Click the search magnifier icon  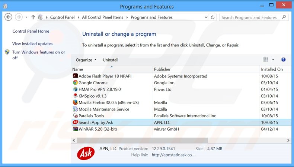[284, 17]
